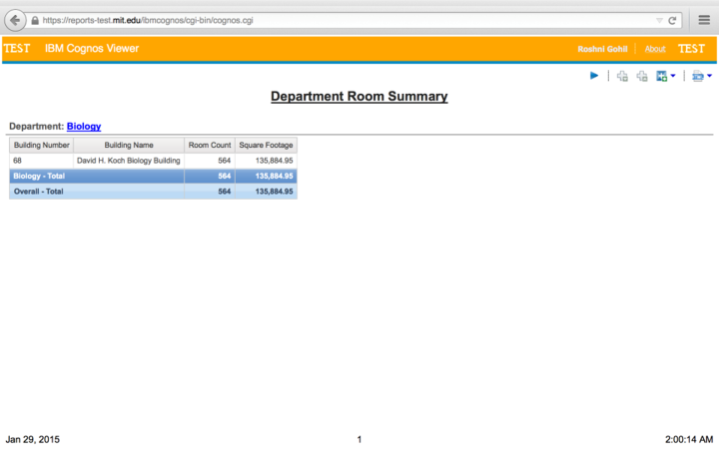The image size is (719, 449).
Task: Reload the page with the refresh icon
Action: (673, 20)
